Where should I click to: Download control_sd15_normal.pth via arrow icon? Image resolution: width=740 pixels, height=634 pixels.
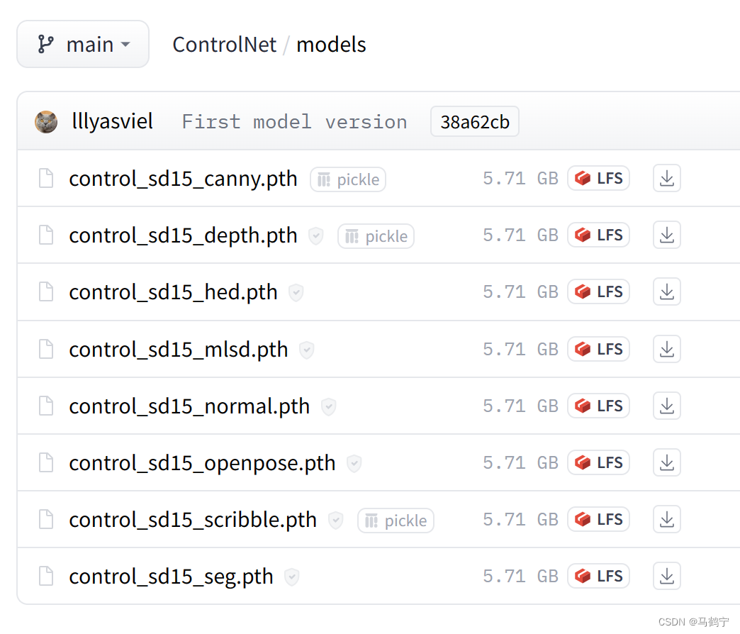(x=666, y=406)
